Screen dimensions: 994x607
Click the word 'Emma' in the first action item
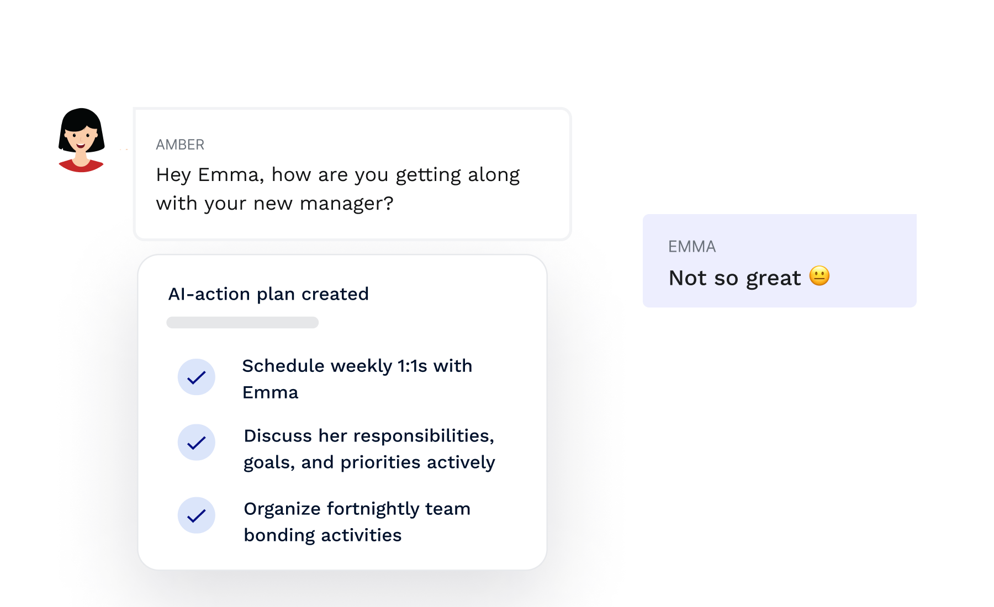(270, 392)
